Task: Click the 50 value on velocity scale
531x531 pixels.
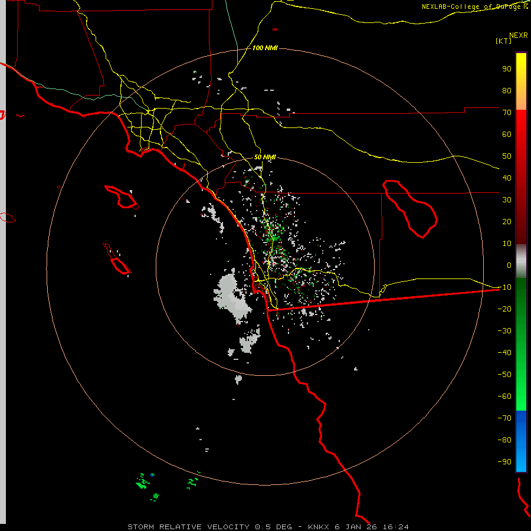Action: click(x=507, y=156)
